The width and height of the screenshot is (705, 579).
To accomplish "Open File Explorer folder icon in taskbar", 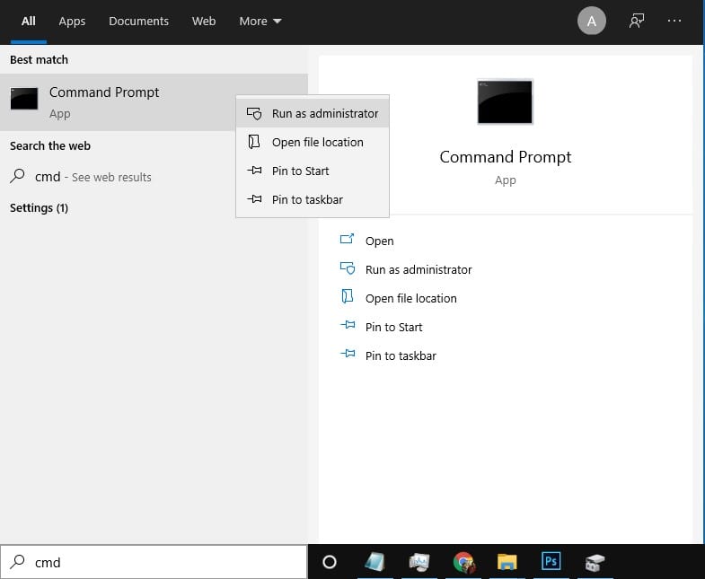I will click(507, 562).
